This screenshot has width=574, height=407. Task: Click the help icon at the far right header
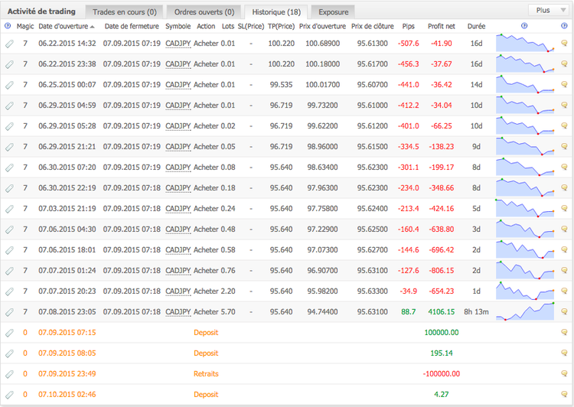(x=565, y=26)
